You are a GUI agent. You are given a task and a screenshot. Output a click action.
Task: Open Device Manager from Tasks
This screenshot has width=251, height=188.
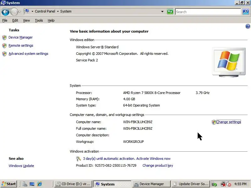click(x=20, y=37)
